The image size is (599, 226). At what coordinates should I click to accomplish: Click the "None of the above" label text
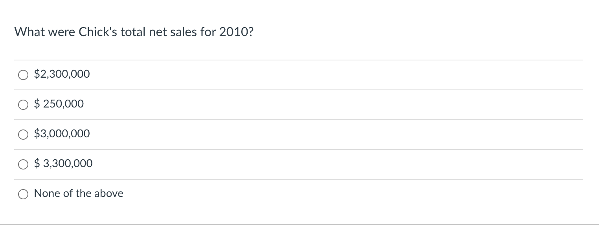pyautogui.click(x=79, y=193)
